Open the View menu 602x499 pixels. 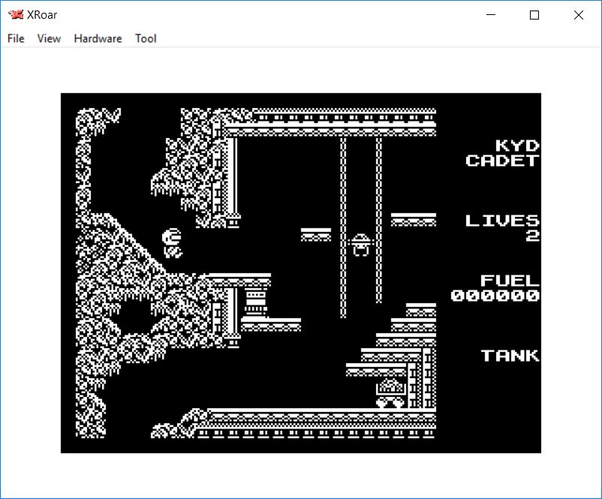point(49,38)
